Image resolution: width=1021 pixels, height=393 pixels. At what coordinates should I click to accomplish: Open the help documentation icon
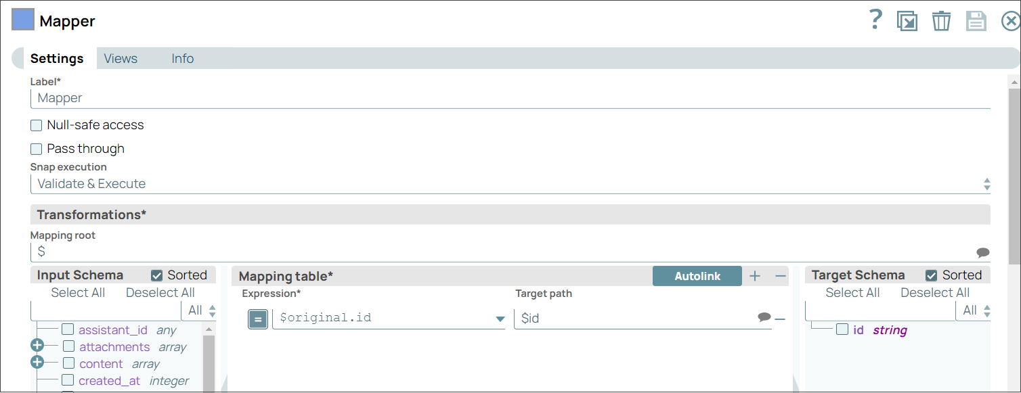tap(875, 20)
